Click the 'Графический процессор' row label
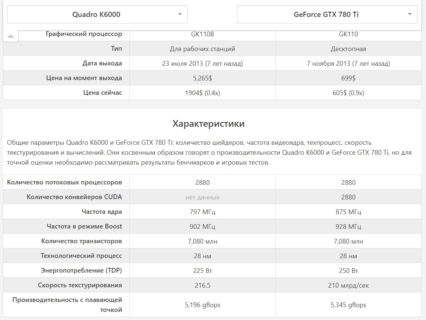The width and height of the screenshot is (426, 320). [84, 34]
